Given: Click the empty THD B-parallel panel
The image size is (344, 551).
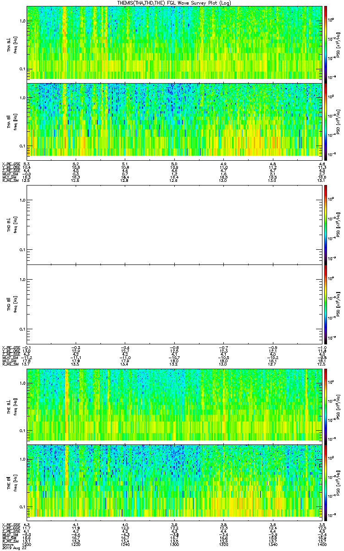Looking at the screenshot, I should pos(174,304).
